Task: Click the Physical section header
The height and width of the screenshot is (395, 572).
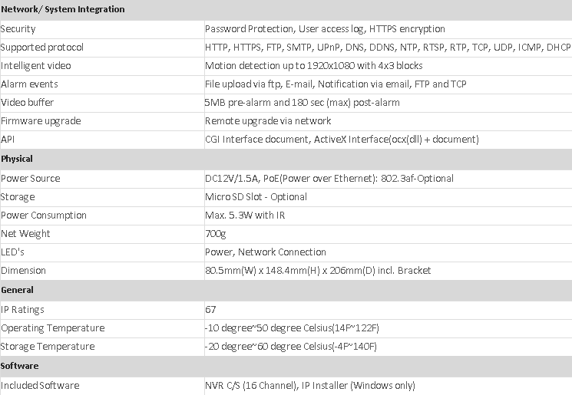Action: [17, 159]
